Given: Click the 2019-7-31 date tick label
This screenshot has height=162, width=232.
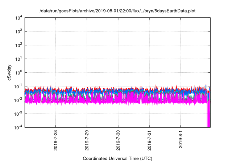Looking at the screenshot, I should pyautogui.click(x=149, y=140).
